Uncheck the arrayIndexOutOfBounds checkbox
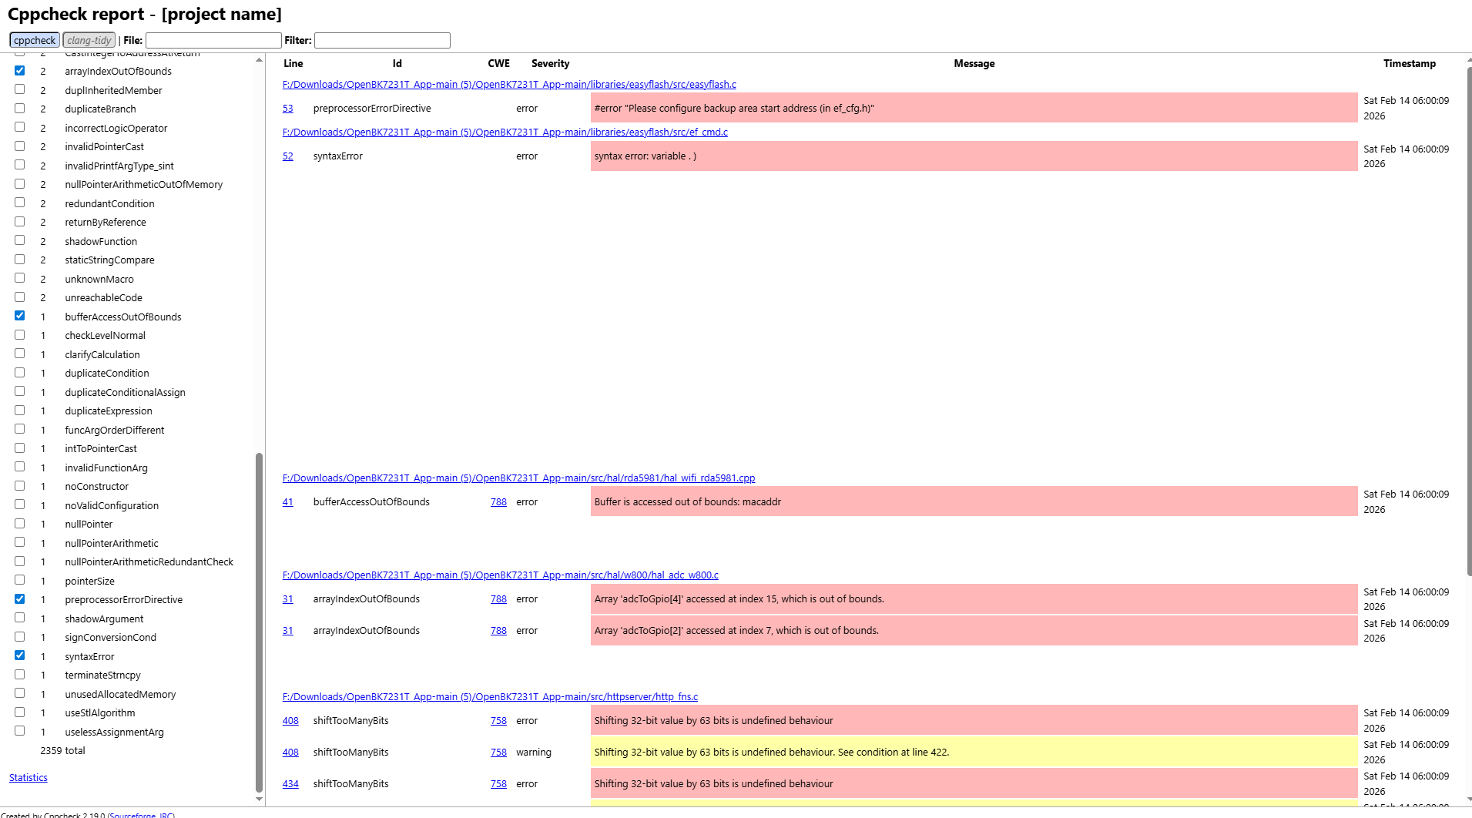Screen dimensions: 1472x818 coord(20,71)
